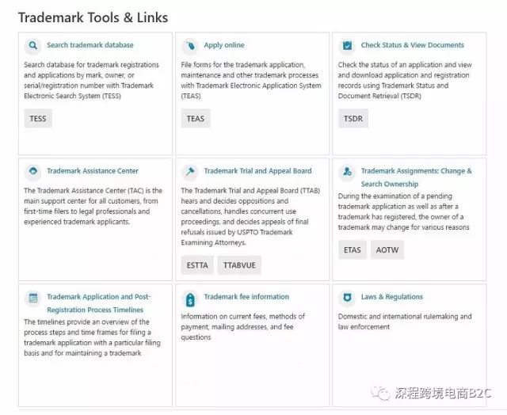Click the gavel icon for Trial and Appeal Board
Viewport: 507px width, 415px height.
tap(190, 171)
